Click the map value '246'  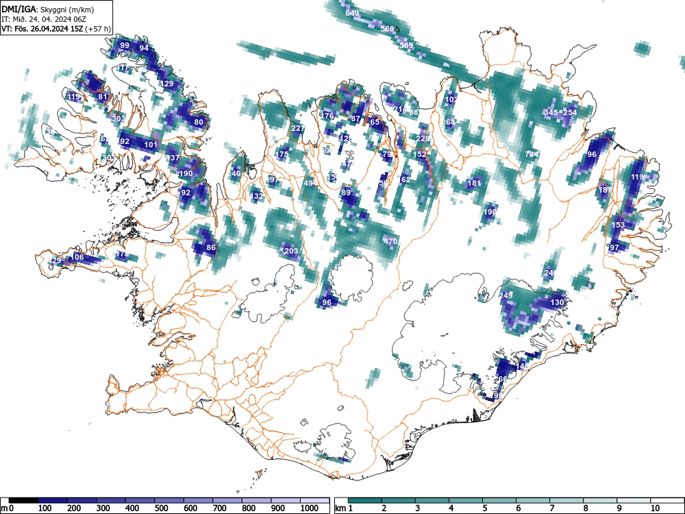234,173
